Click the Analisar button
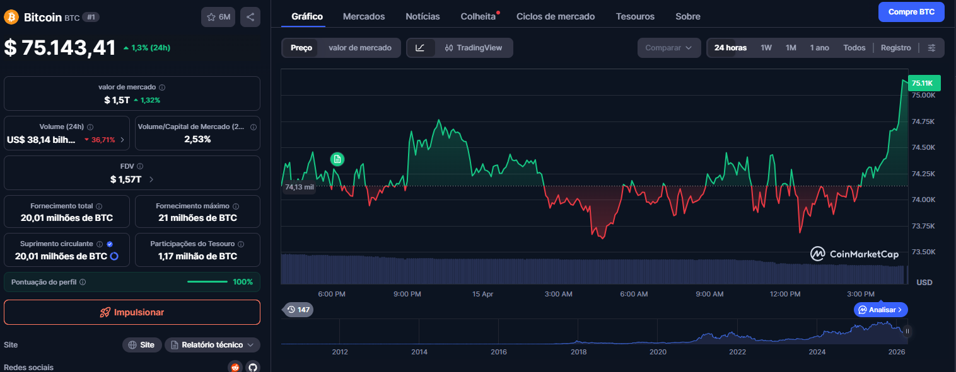This screenshot has width=956, height=372. tap(881, 310)
